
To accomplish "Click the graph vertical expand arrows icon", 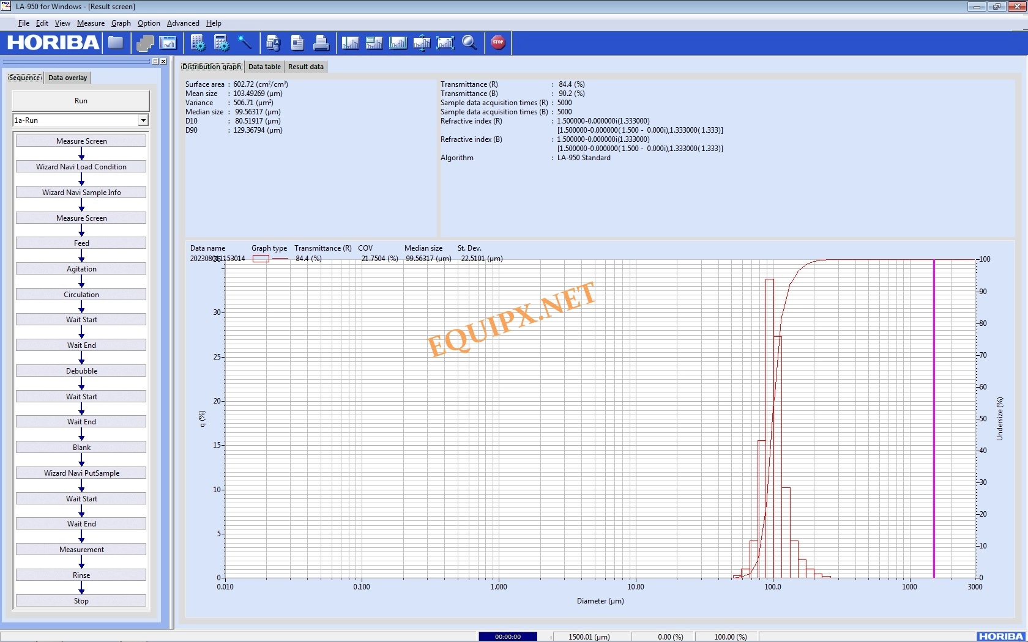I will (x=422, y=43).
